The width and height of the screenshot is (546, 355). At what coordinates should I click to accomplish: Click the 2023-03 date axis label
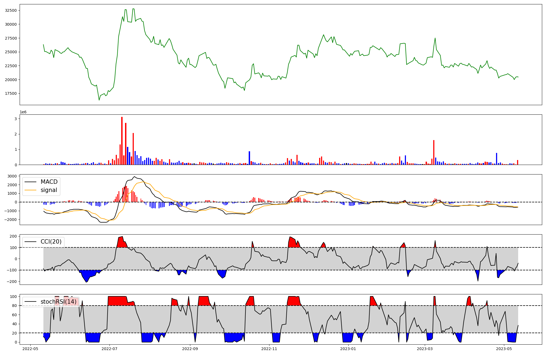point(425,349)
